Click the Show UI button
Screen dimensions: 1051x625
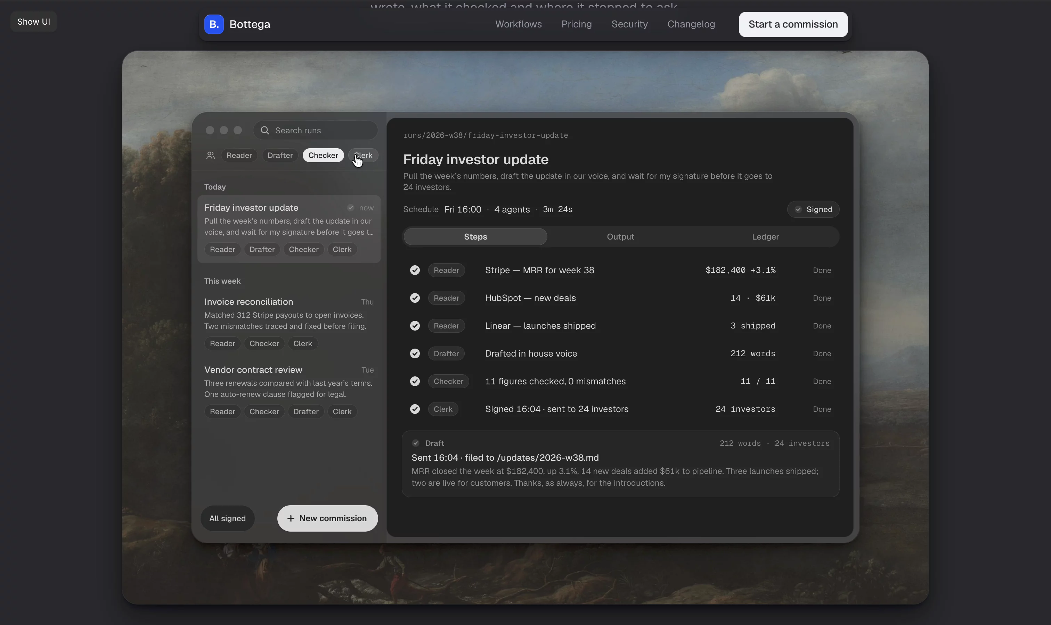coord(34,22)
